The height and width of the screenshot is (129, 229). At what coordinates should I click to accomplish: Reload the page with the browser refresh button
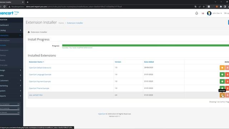pos(4,6)
